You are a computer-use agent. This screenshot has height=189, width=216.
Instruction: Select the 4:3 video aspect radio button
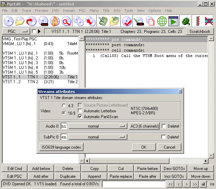click(64, 106)
